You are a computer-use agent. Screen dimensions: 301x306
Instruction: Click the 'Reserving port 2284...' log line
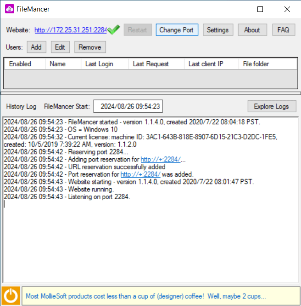pos(66,152)
